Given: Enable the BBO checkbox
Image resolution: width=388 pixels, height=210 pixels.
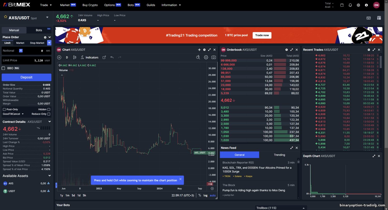Looking at the screenshot, I should coord(3,68).
